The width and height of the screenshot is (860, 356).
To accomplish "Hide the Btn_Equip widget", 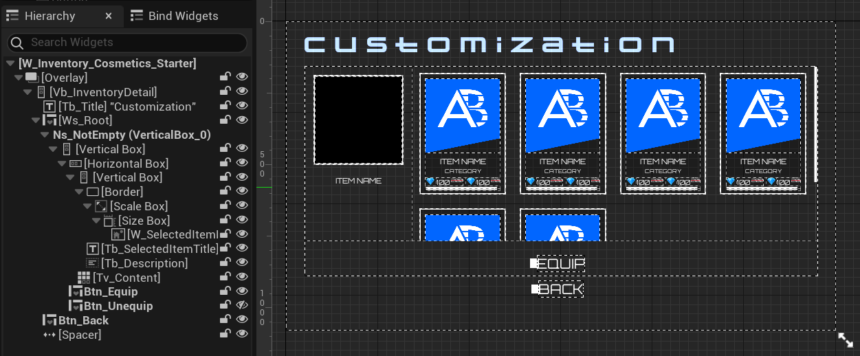I will pos(241,291).
